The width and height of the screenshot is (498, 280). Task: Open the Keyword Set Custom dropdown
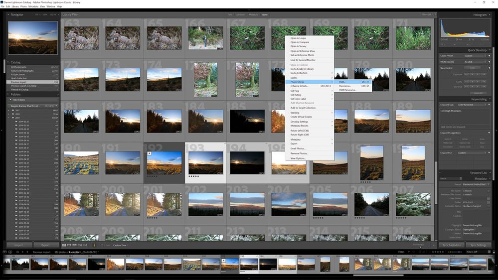(472, 152)
